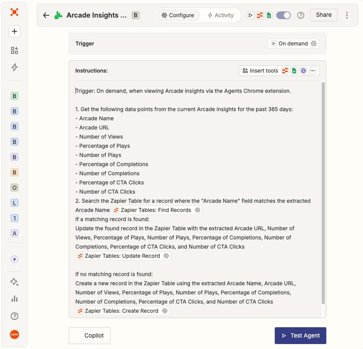The height and width of the screenshot is (349, 363).
Task: Click the 'Trigger: On demand' instruction line
Action: point(183,91)
